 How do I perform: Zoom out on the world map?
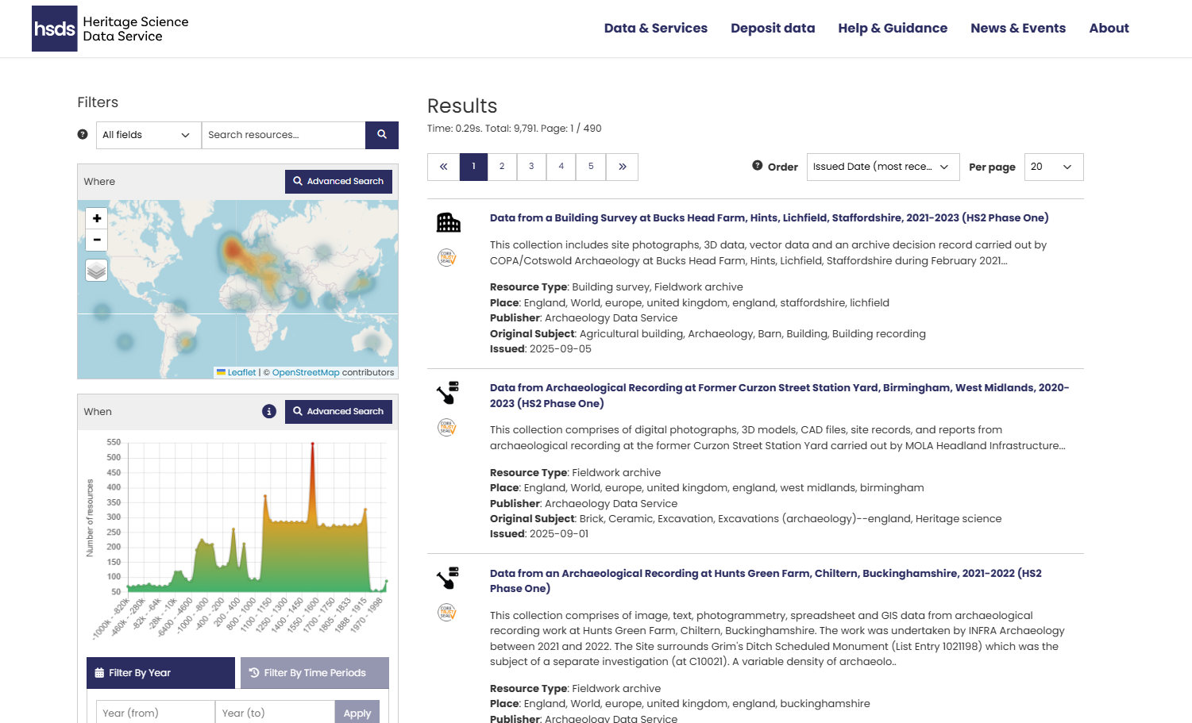coord(96,240)
